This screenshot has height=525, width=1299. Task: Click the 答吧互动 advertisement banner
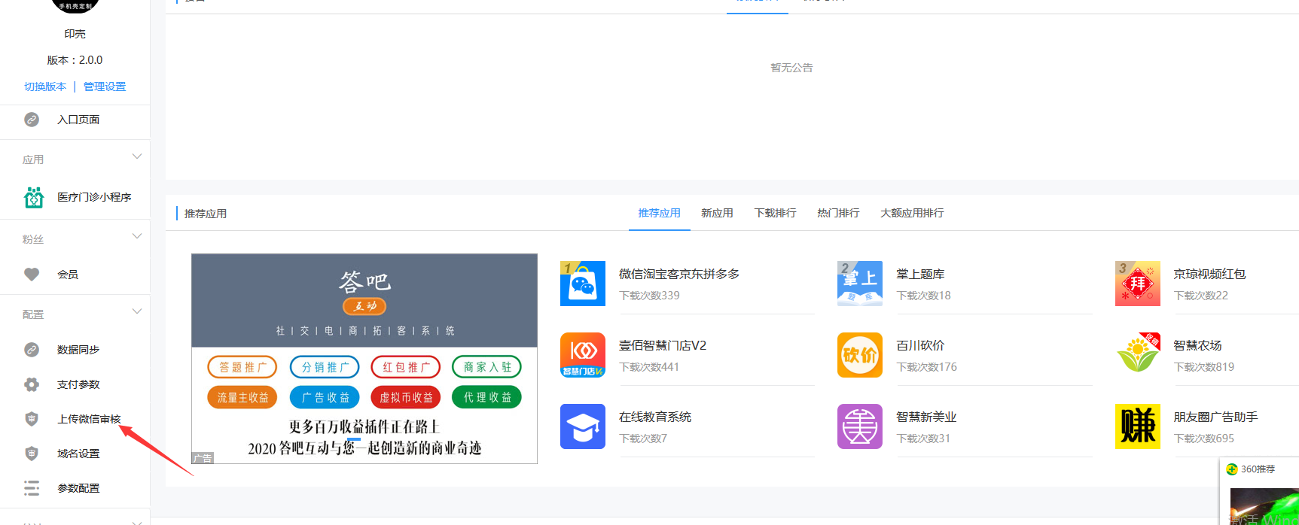pyautogui.click(x=364, y=359)
